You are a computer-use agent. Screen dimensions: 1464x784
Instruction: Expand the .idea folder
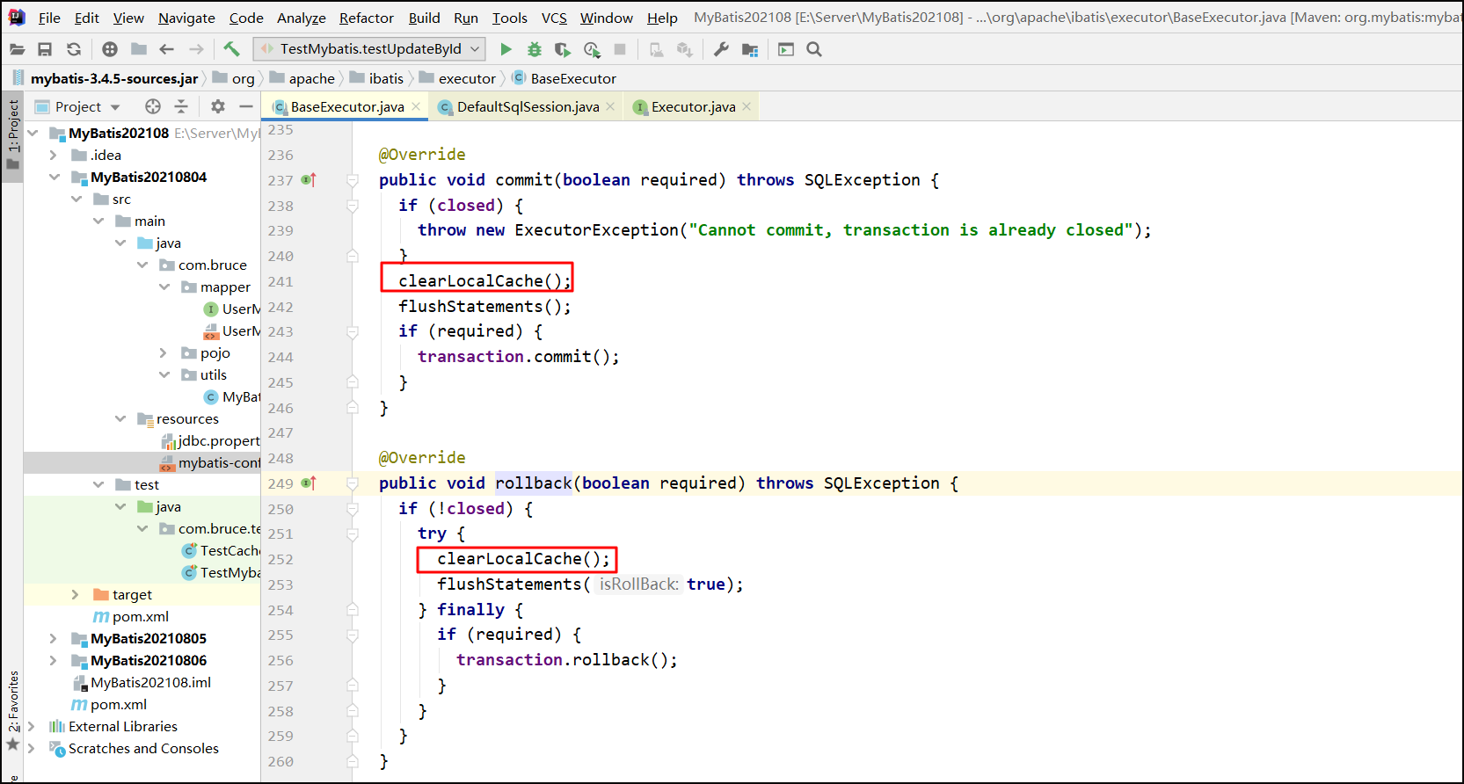[x=53, y=156]
